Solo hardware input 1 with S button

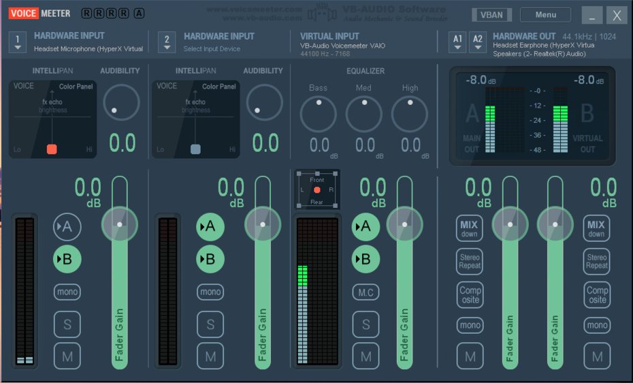coord(67,324)
